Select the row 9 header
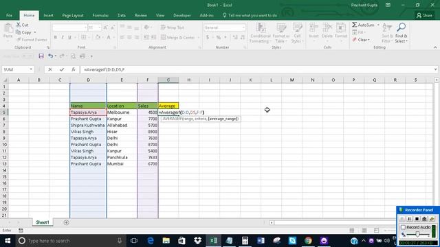This screenshot has width=440, height=247. click(4, 138)
